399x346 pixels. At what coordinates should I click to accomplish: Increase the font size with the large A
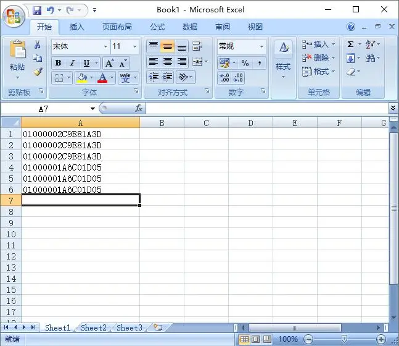[109, 63]
